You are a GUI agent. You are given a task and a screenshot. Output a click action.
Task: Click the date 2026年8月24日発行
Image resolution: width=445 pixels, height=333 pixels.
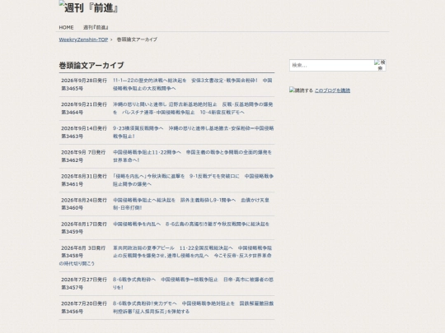[x=84, y=200]
